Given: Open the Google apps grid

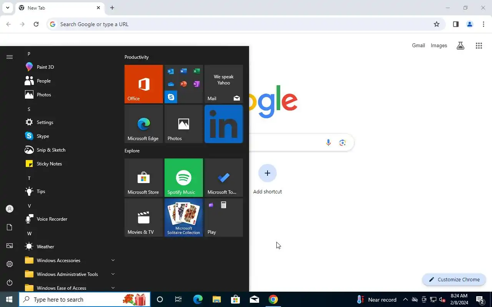Looking at the screenshot, I should pos(479,46).
